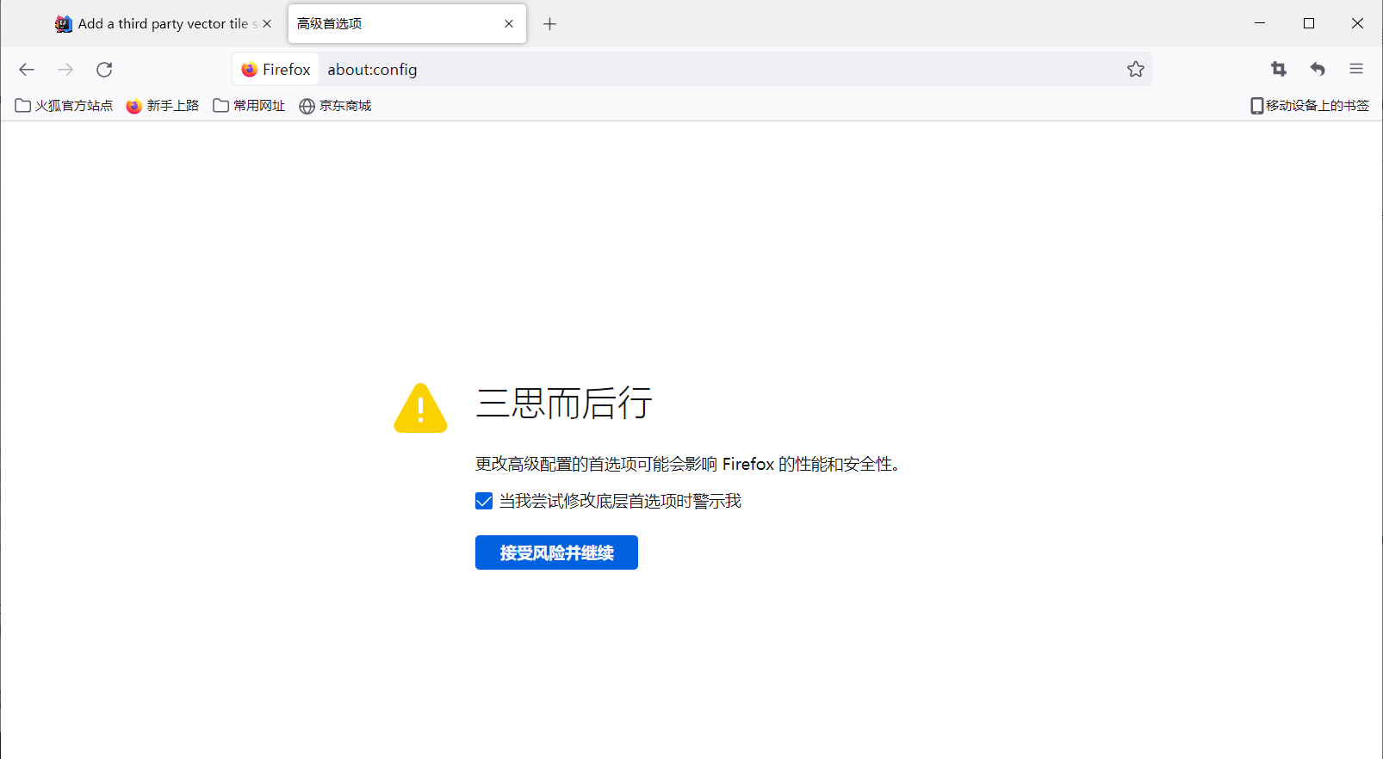Expand the 常用网址 bookmark folder
This screenshot has height=759, width=1383.
pos(249,106)
